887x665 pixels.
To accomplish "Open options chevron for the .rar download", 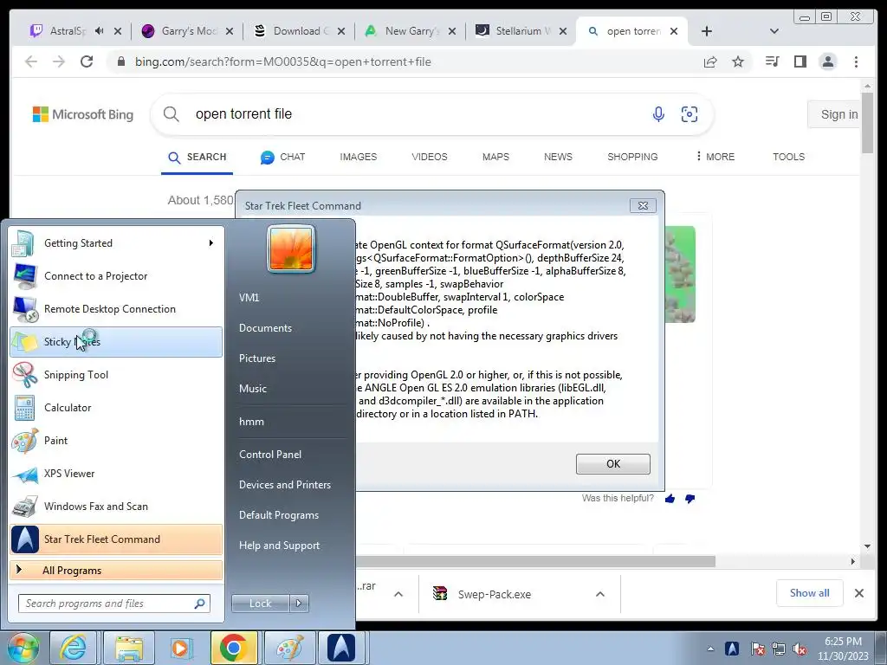I will (398, 594).
